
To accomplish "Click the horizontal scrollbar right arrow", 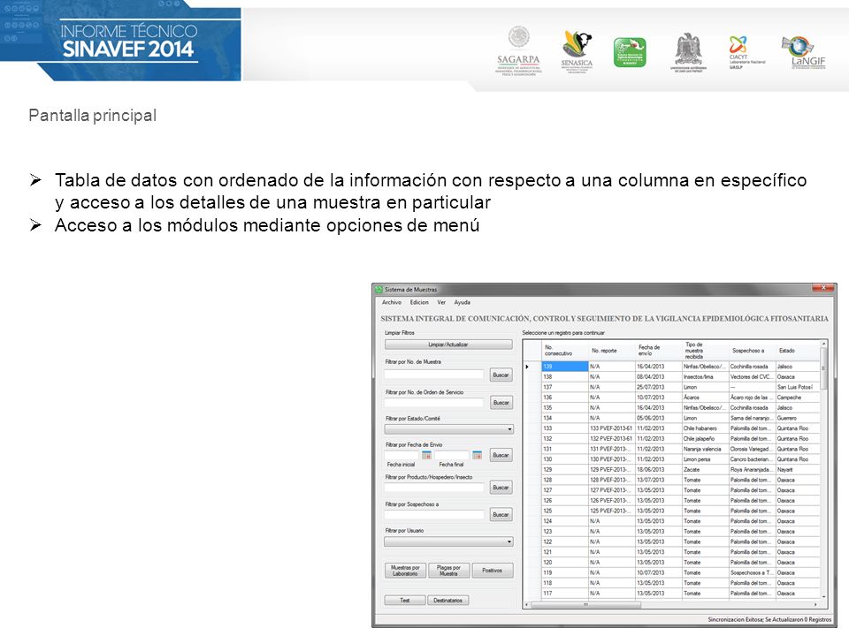I will tap(816, 604).
